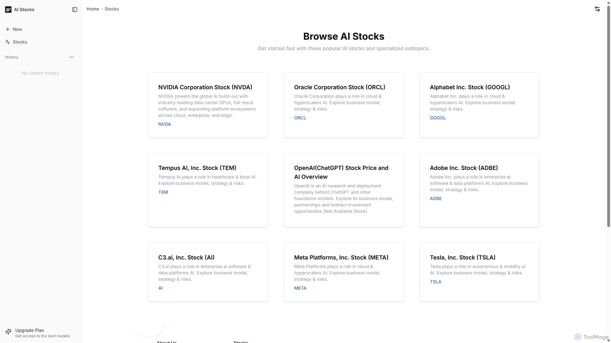
Task: Click the ADBE ticker link
Action: tap(436, 199)
